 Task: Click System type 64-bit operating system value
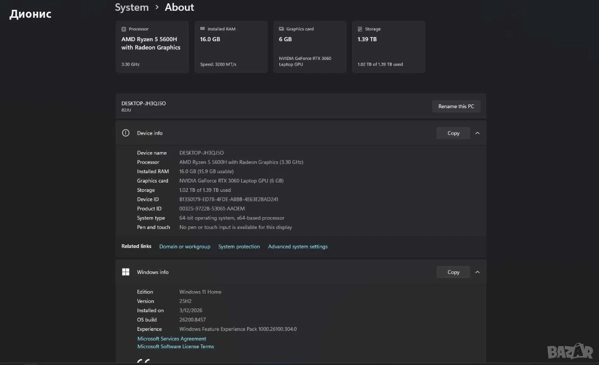click(x=232, y=218)
